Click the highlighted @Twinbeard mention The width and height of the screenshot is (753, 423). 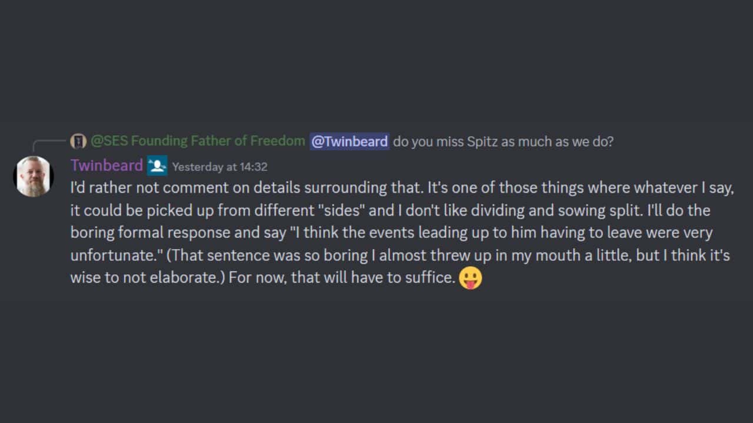pos(349,141)
